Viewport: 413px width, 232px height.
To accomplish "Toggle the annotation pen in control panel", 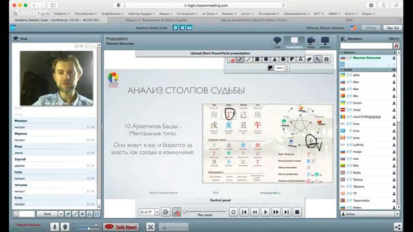I will click(x=176, y=212).
